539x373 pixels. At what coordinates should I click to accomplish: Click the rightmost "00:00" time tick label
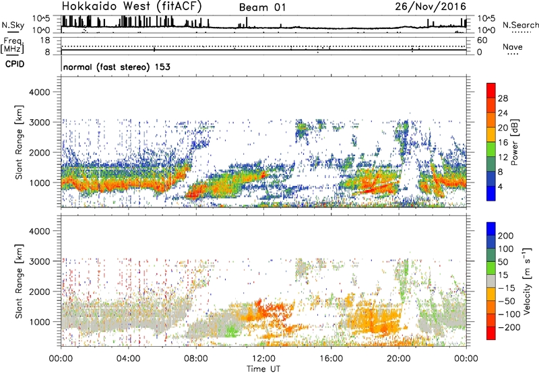pos(466,359)
